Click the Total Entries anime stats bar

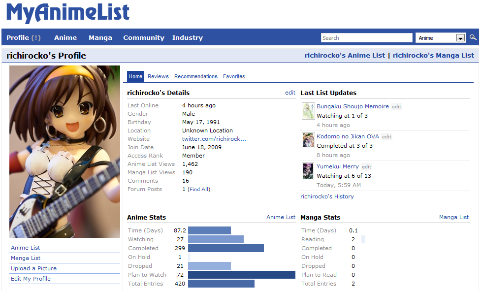222,284
